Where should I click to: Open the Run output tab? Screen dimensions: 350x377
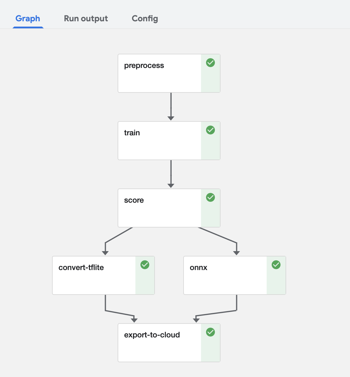click(x=86, y=19)
